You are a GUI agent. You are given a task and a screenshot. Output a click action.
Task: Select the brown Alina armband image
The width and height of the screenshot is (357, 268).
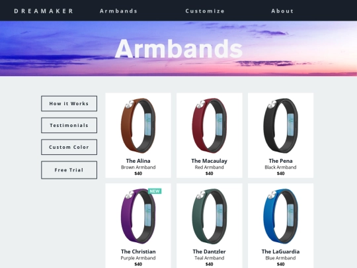(138, 126)
